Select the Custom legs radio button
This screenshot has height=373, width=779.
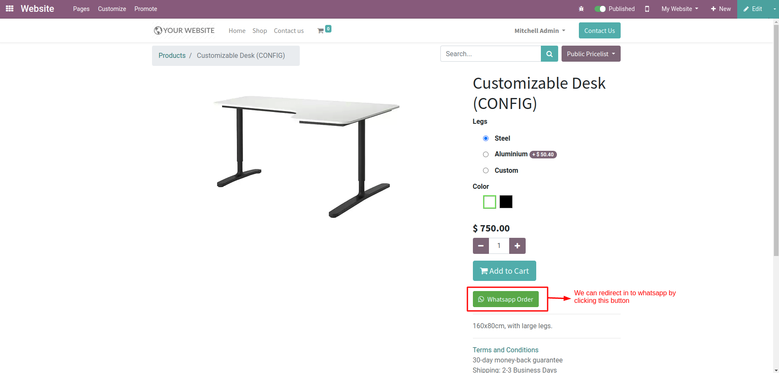(x=486, y=171)
